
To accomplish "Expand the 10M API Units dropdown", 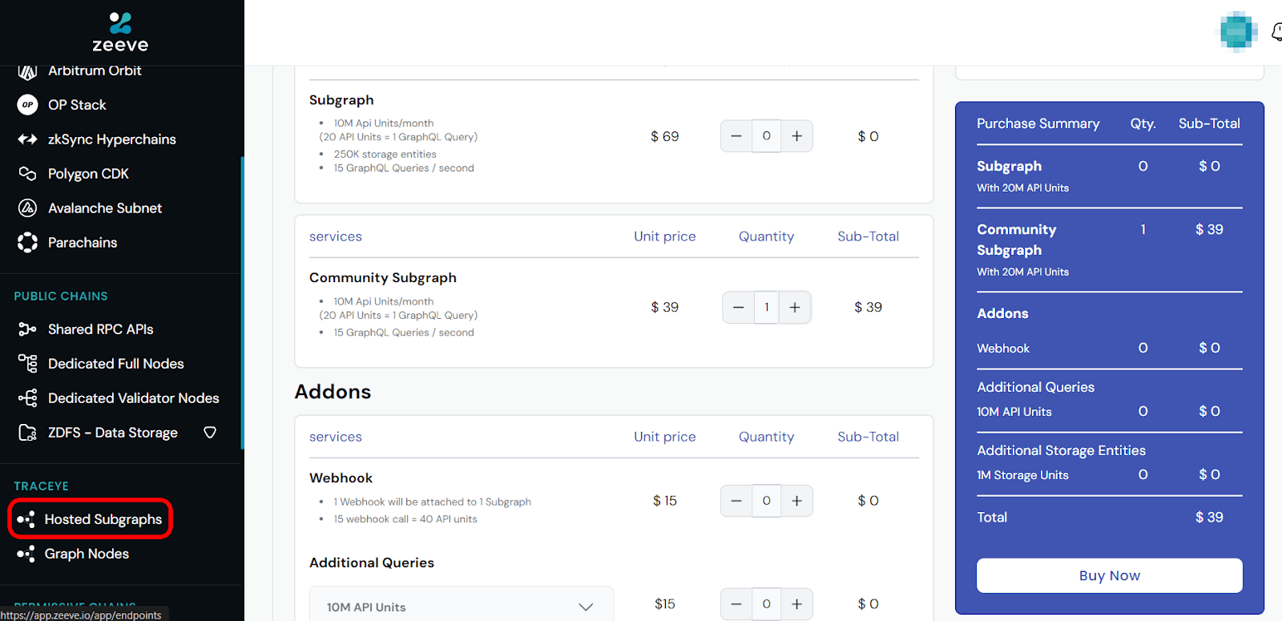I will (x=462, y=603).
